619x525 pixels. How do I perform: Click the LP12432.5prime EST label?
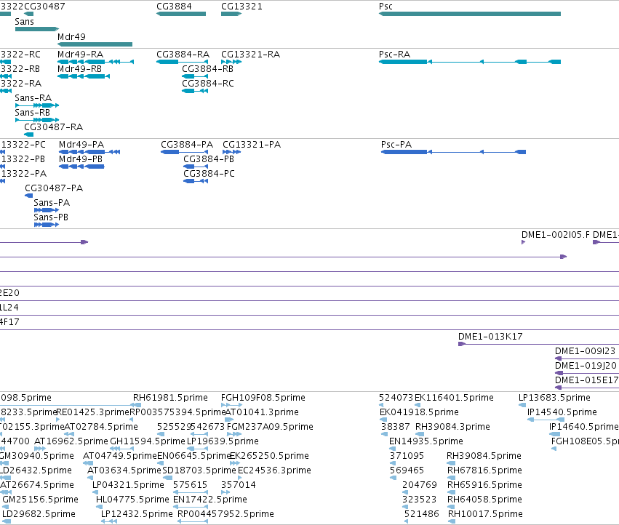click(137, 514)
